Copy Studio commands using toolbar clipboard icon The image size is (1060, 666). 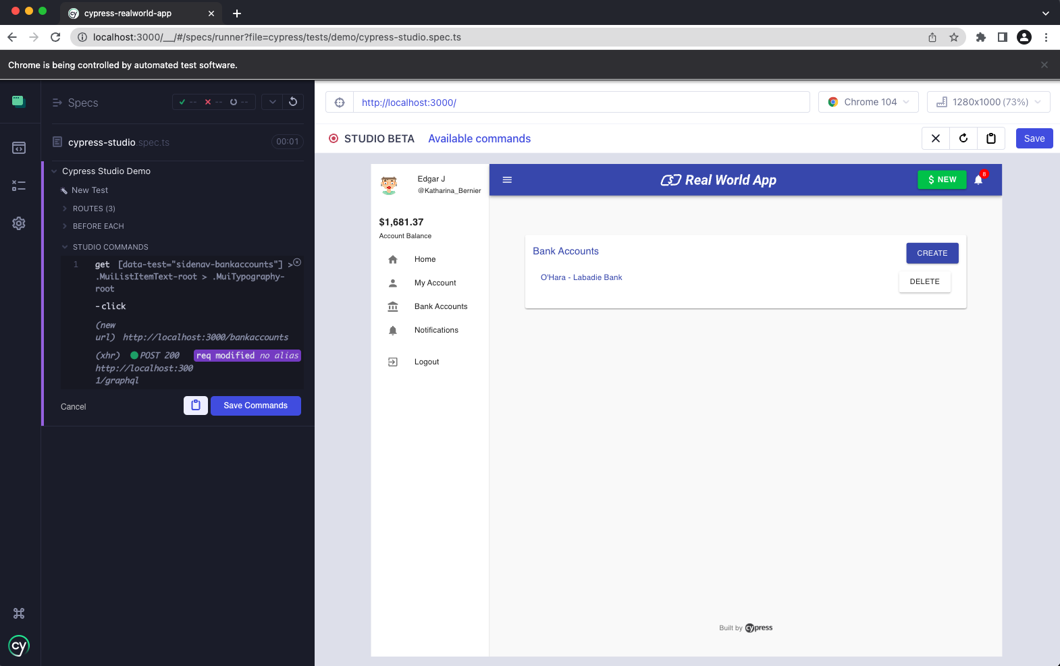[990, 138]
